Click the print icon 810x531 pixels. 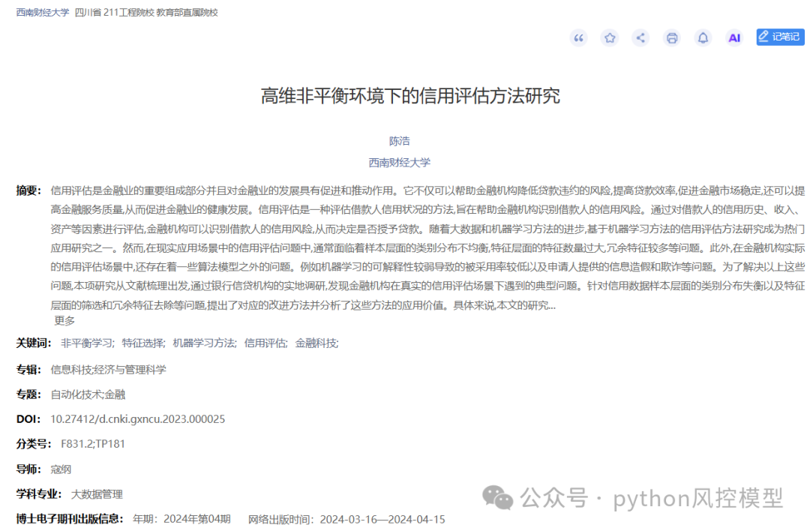pyautogui.click(x=672, y=37)
